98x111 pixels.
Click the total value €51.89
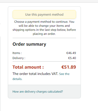pos(69,67)
